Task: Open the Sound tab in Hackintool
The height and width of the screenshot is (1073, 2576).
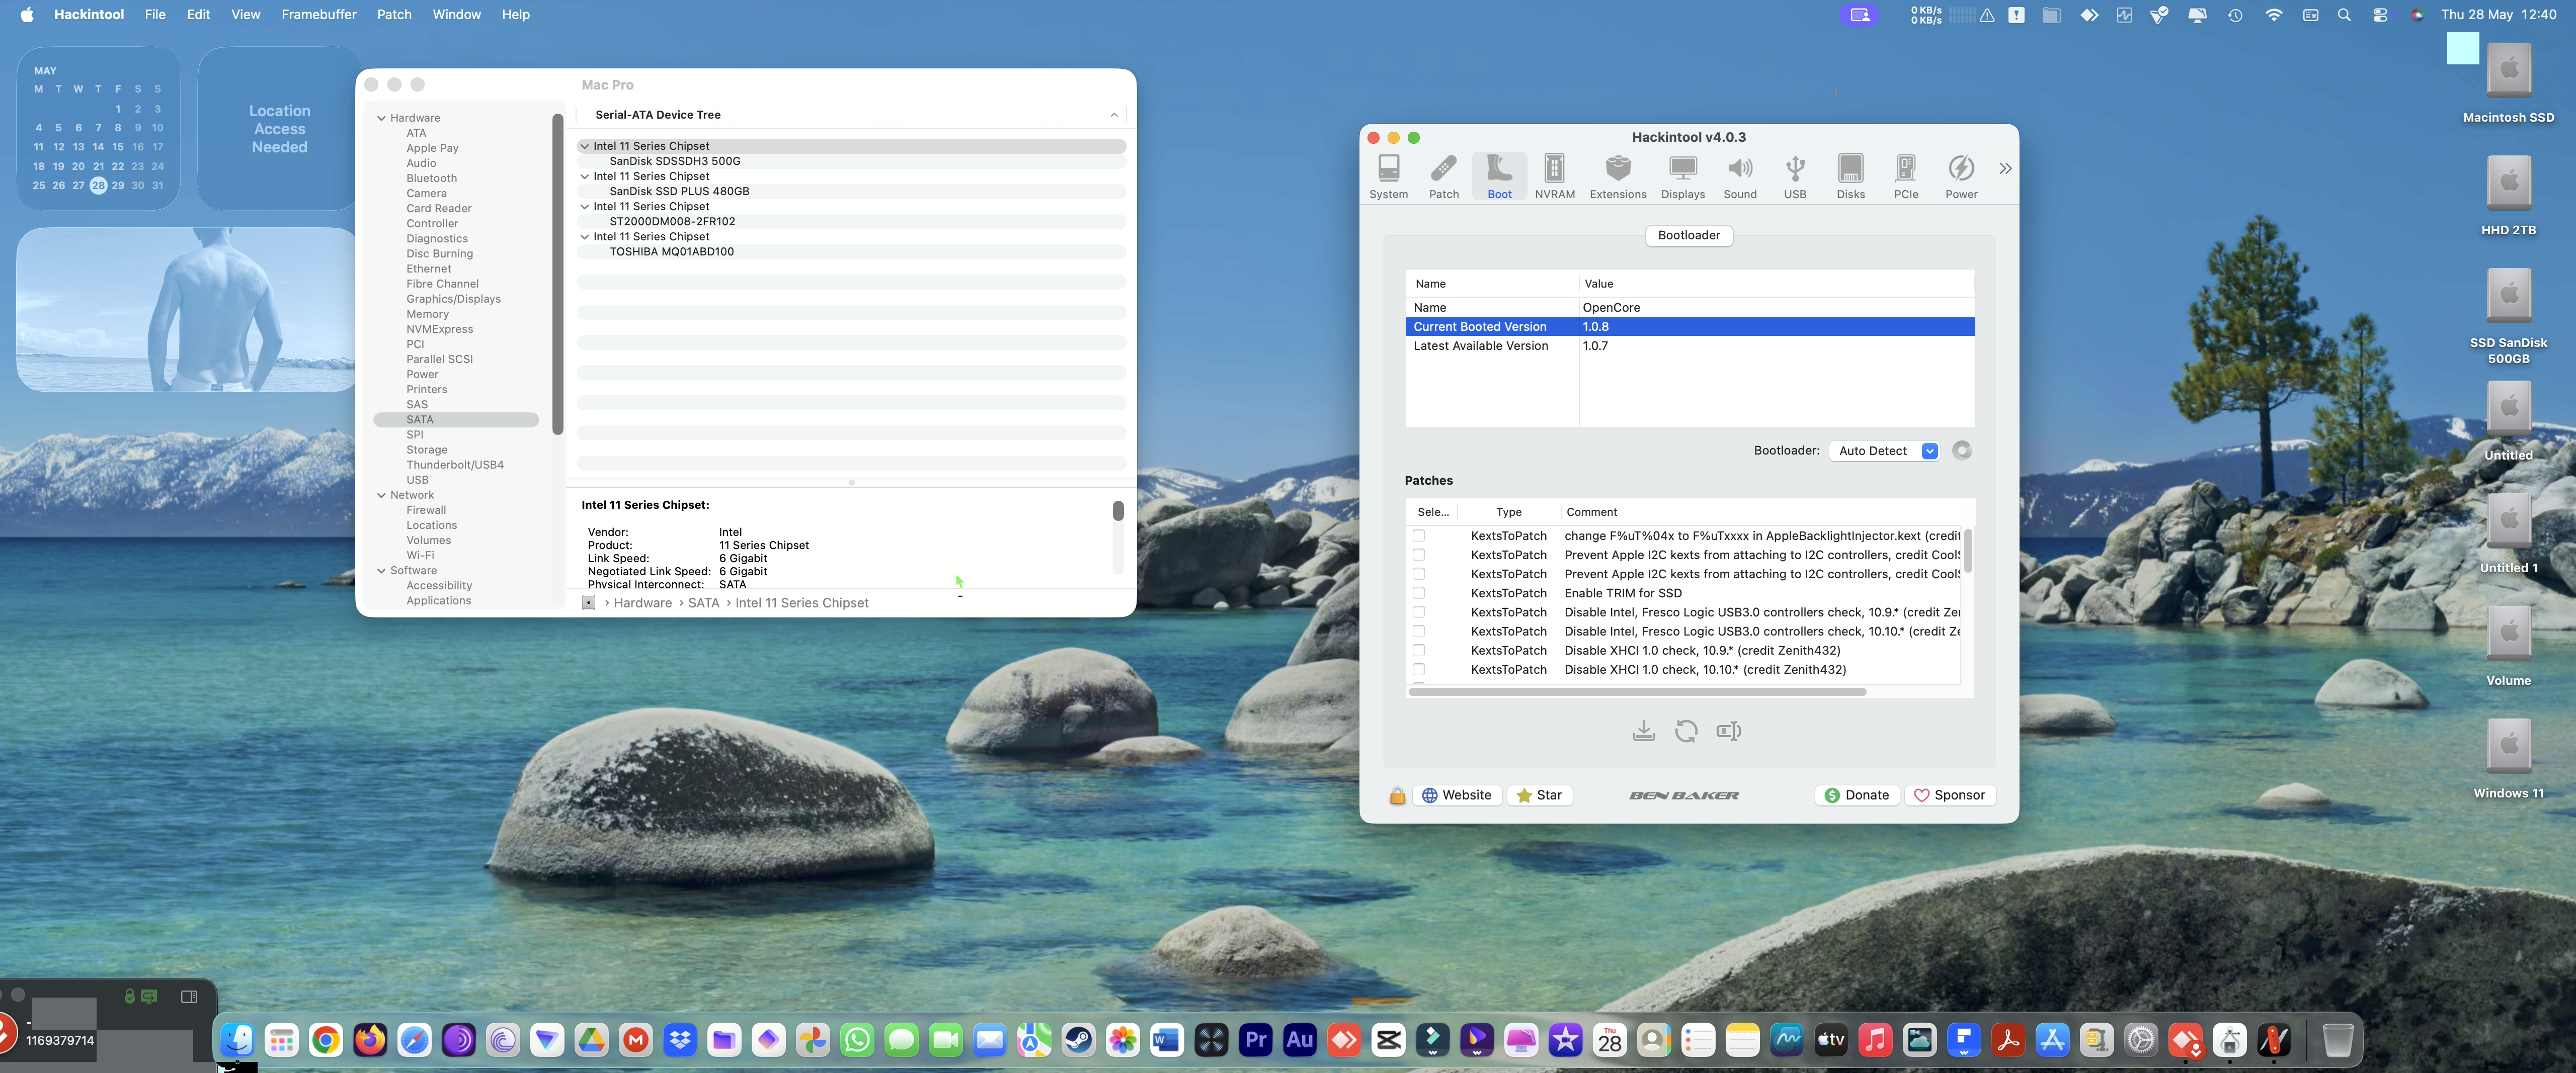Action: pyautogui.click(x=1739, y=176)
